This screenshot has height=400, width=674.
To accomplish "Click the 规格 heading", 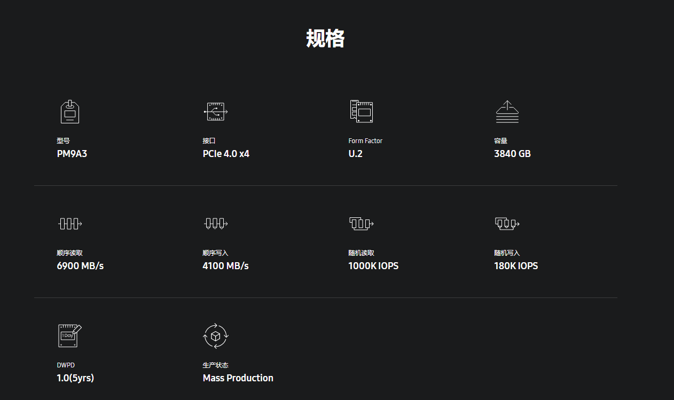I will (x=325, y=38).
